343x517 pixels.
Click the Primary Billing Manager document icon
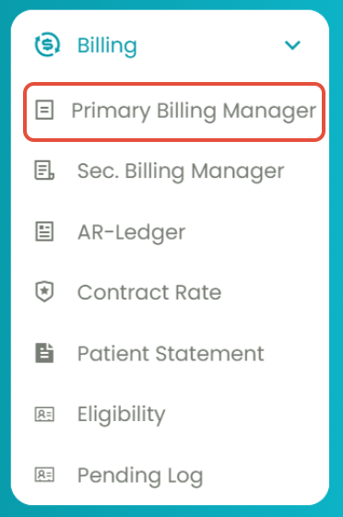pyautogui.click(x=44, y=110)
